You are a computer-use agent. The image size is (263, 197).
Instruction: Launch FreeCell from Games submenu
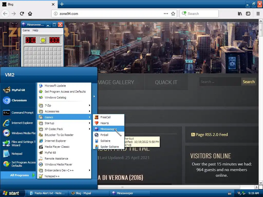click(x=109, y=117)
